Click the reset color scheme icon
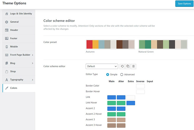Image resolution: width=194 pixels, height=130 pixels. (x=122, y=66)
